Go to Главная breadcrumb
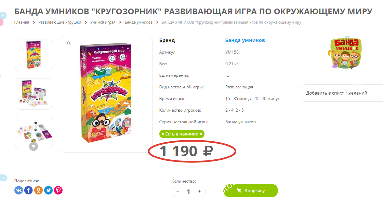 [x=22, y=22]
